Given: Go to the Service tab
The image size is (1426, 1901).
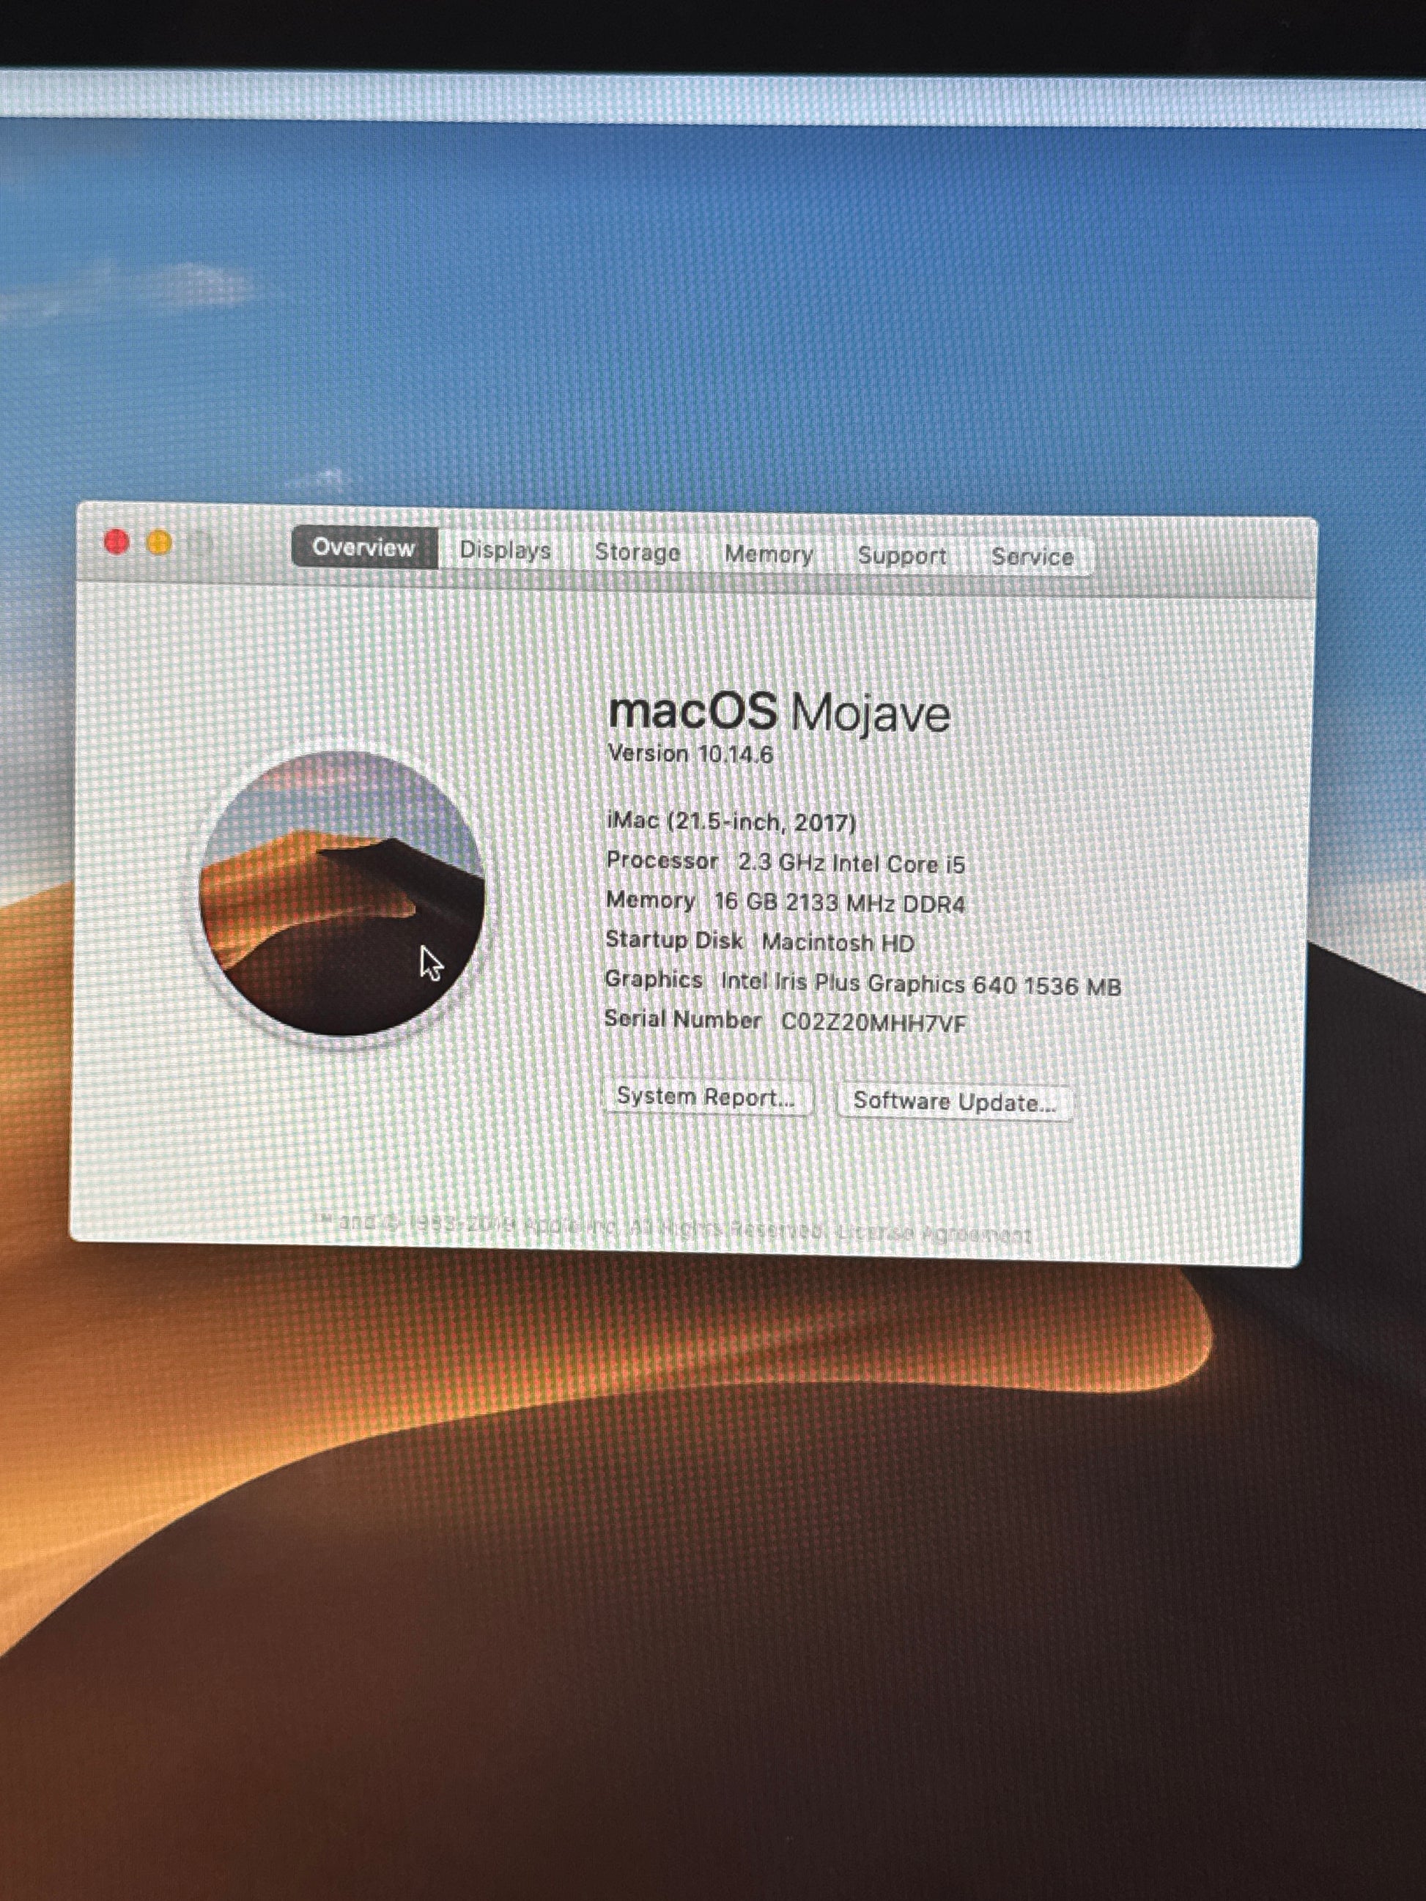Looking at the screenshot, I should tap(1032, 557).
